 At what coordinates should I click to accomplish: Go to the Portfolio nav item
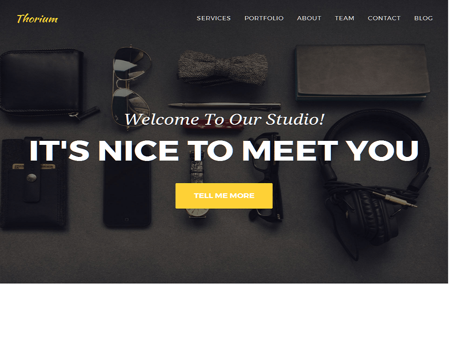click(264, 18)
